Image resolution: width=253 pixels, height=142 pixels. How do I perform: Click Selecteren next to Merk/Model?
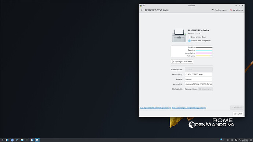tap(205, 89)
